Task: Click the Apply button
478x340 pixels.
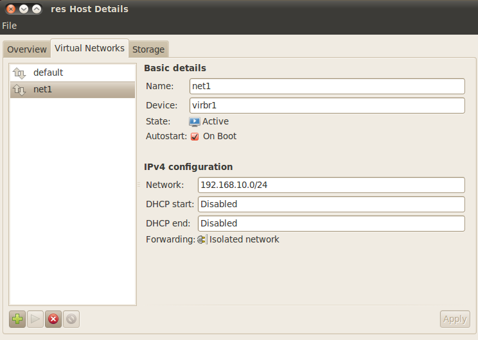Action: (455, 319)
